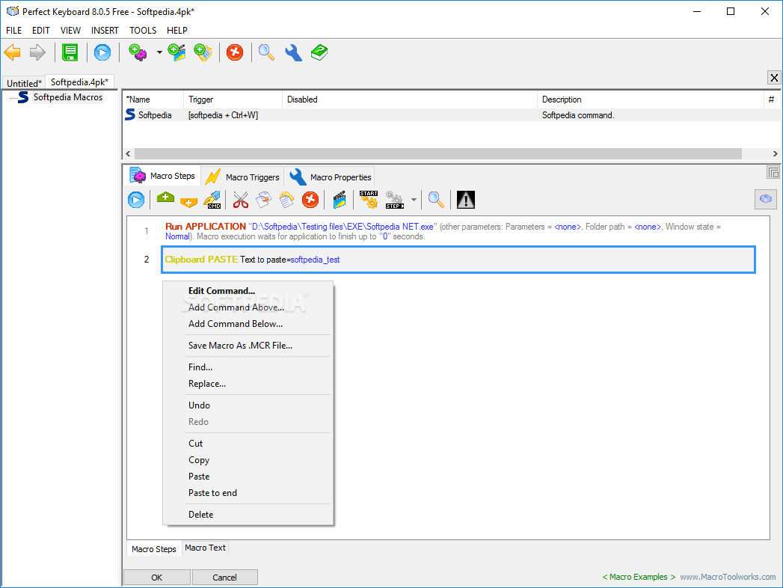Click the add macro gear icon
The height and width of the screenshot is (588, 783).
(x=138, y=52)
